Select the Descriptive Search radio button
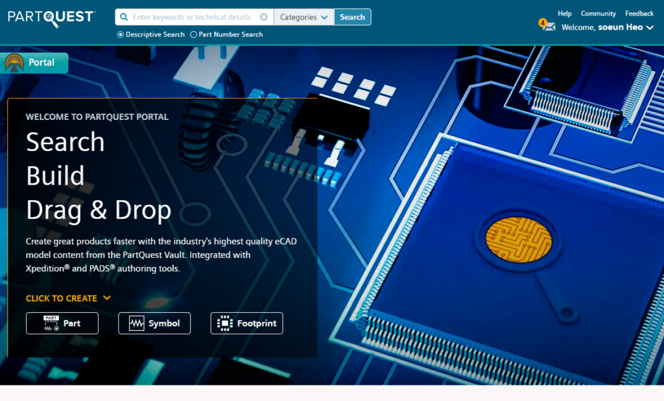Image resolution: width=664 pixels, height=401 pixels. coord(121,35)
